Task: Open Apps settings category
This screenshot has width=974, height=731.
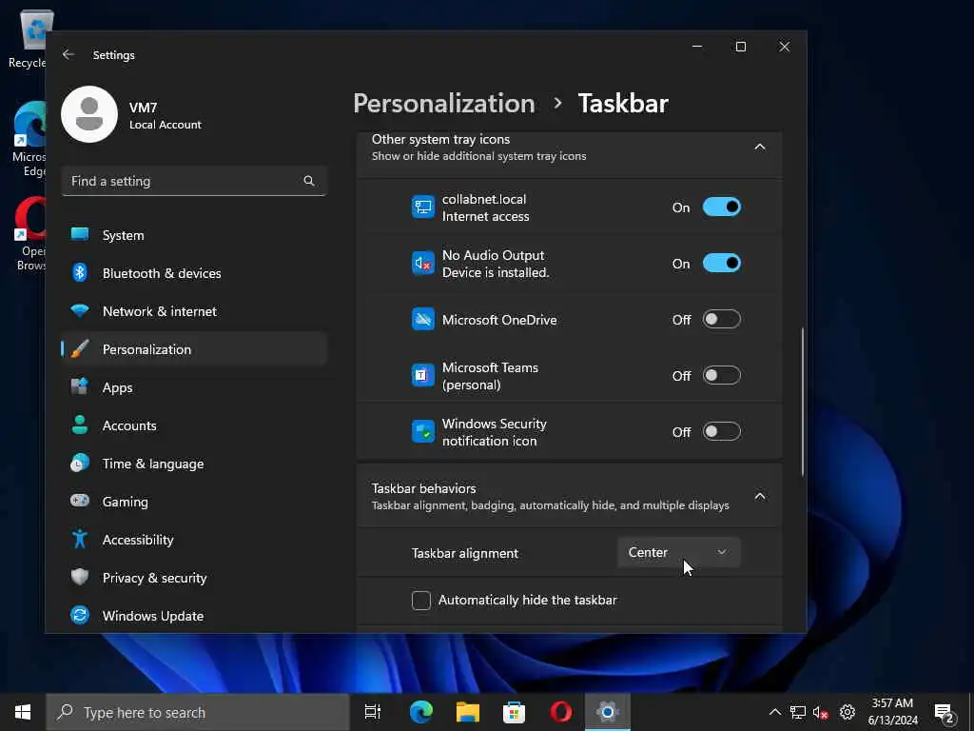Action: [194, 388]
